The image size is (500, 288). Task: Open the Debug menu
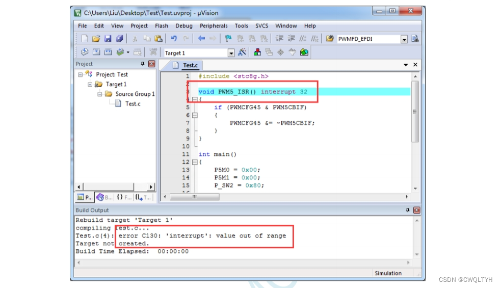184,26
